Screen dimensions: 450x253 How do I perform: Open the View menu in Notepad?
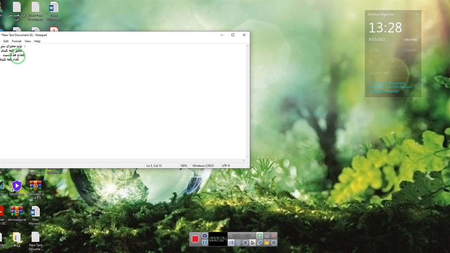(x=27, y=41)
